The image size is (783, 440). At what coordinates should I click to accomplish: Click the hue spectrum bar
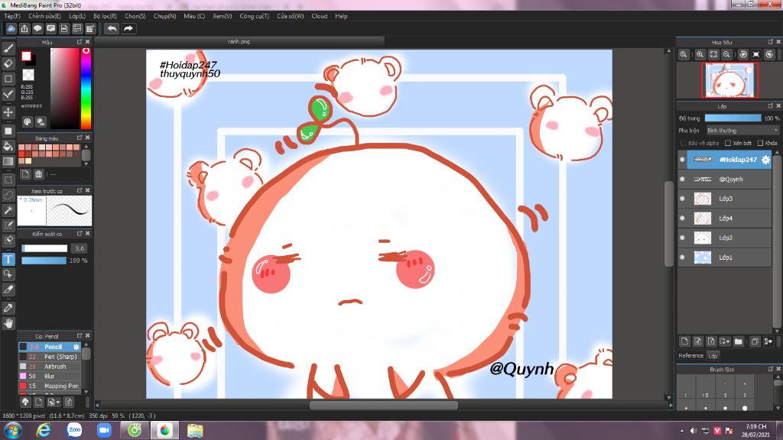click(86, 89)
